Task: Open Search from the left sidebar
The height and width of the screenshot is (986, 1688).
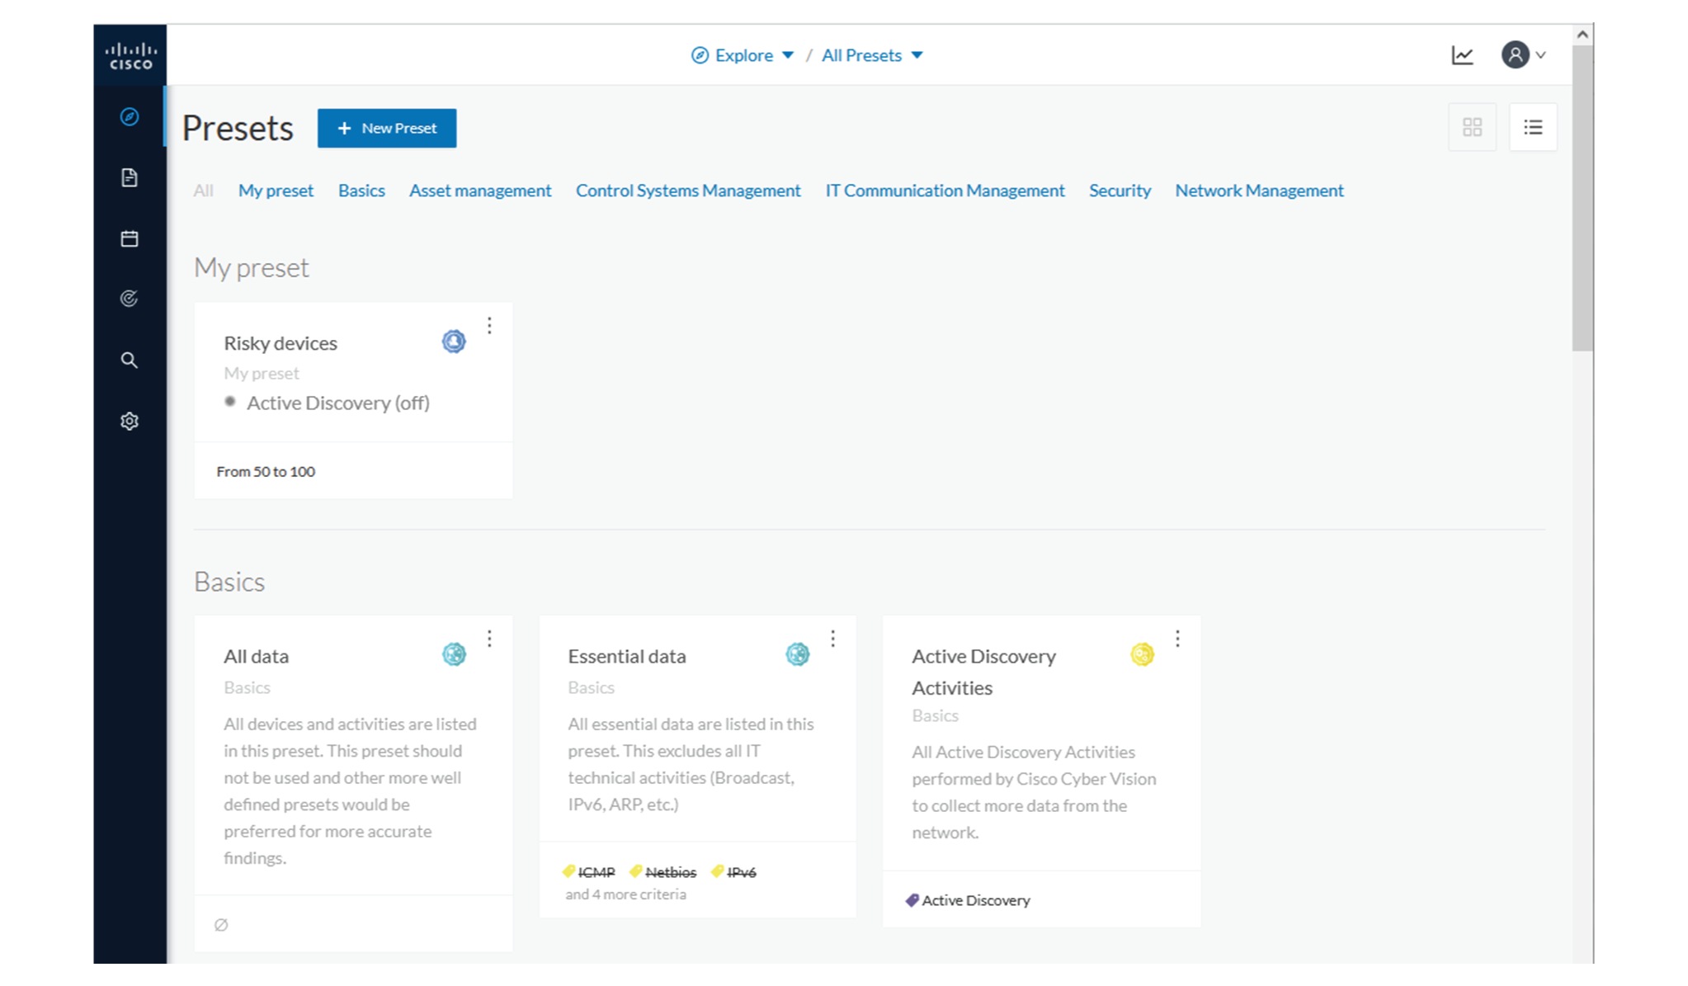Action: (x=130, y=360)
